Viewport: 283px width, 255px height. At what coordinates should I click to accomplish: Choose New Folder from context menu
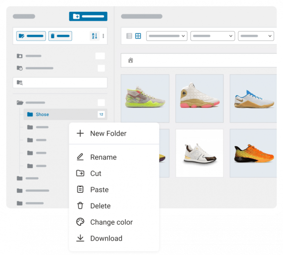click(x=114, y=133)
